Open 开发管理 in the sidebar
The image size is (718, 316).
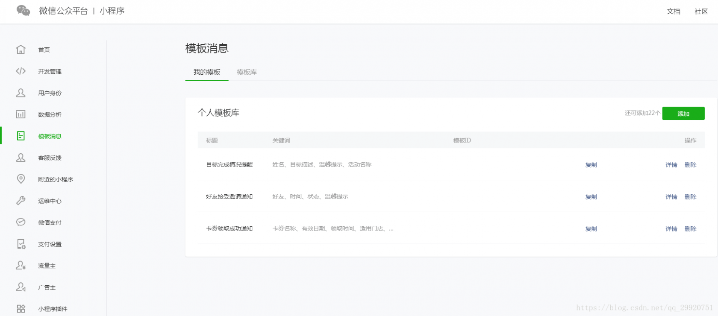(x=50, y=71)
